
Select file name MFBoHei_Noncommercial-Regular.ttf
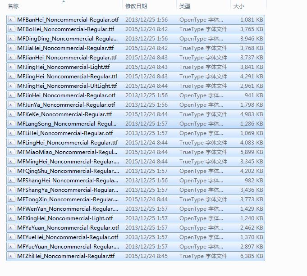point(65,29)
